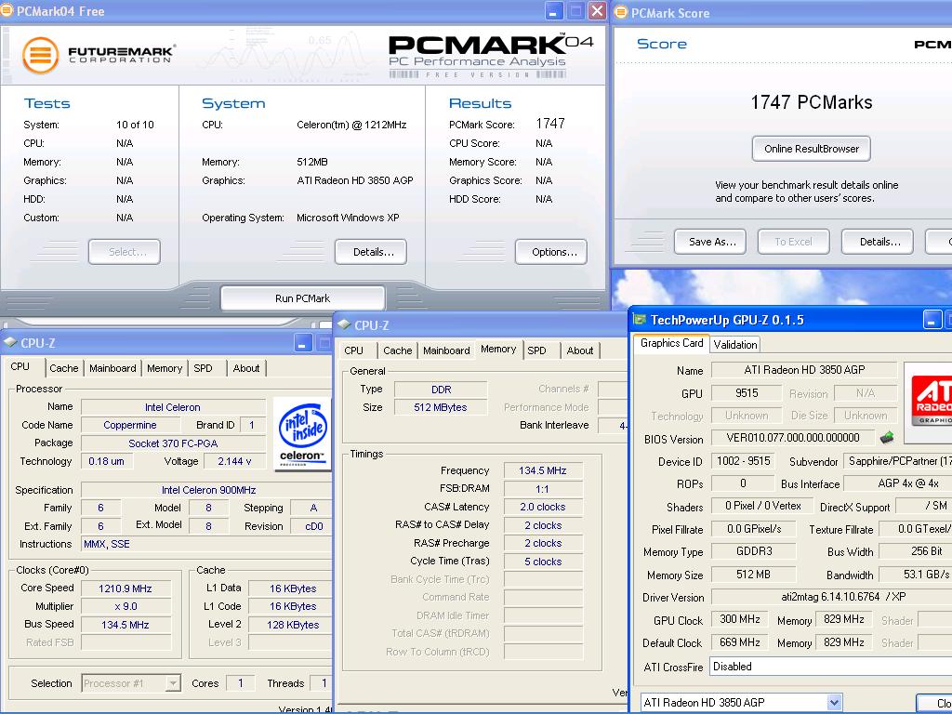Open About tab in middle CPU-Z window
The image size is (952, 714).
point(580,350)
